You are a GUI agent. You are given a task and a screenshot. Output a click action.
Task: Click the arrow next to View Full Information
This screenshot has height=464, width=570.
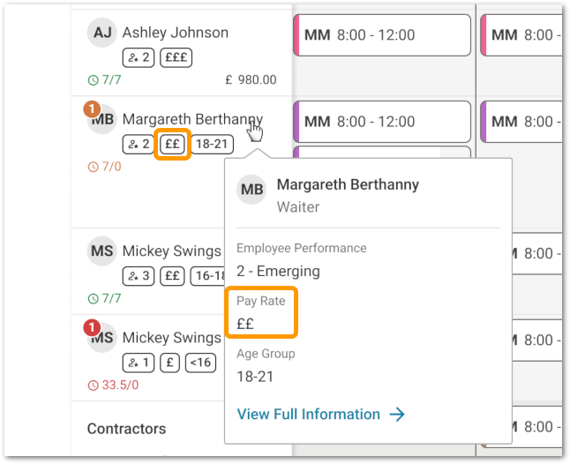coord(397,415)
